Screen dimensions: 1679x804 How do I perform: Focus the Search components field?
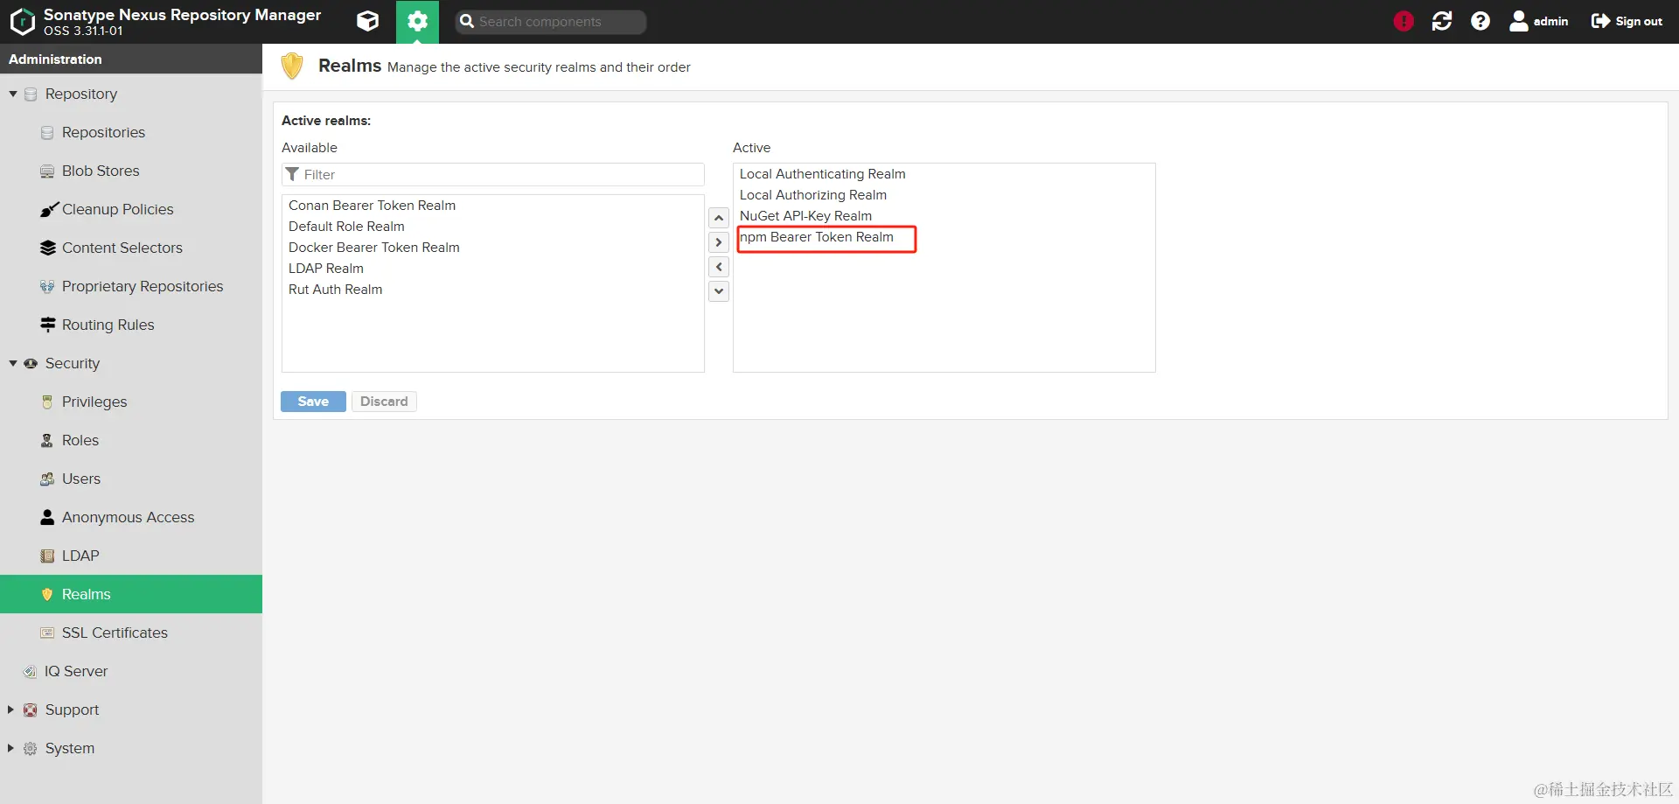click(551, 22)
